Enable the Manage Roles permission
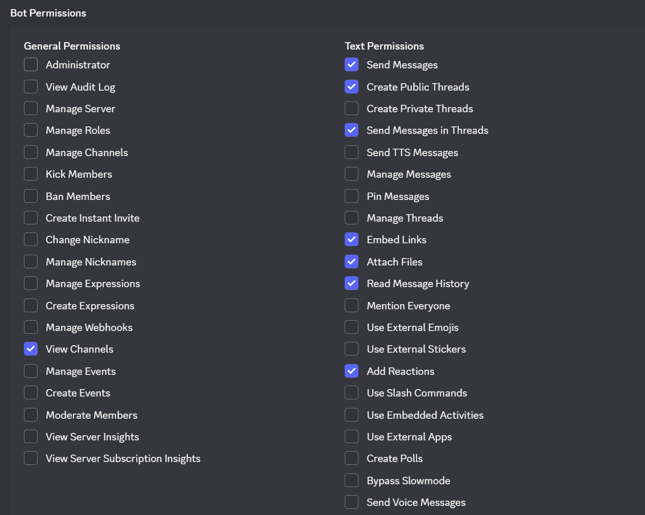The image size is (645, 515). pos(31,130)
